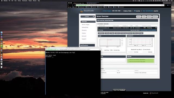Open the File menu
The height and width of the screenshot is (98, 174).
click(x=10, y=1)
